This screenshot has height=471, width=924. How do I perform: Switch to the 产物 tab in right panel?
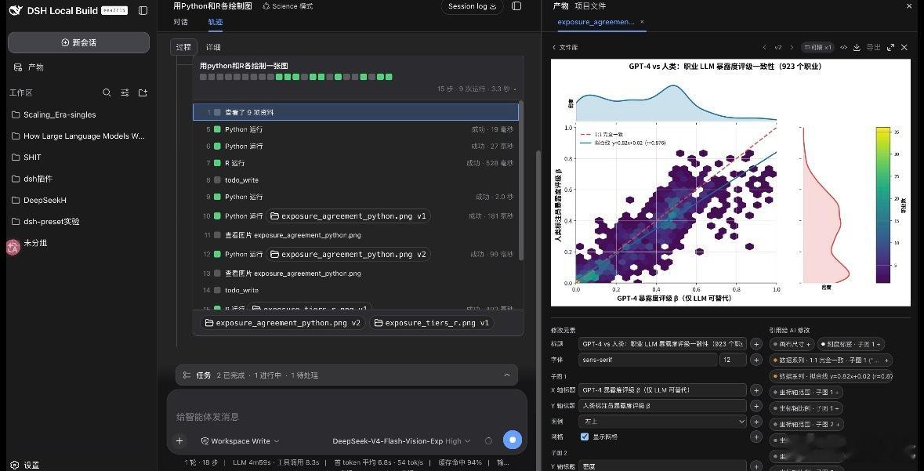[x=560, y=6]
